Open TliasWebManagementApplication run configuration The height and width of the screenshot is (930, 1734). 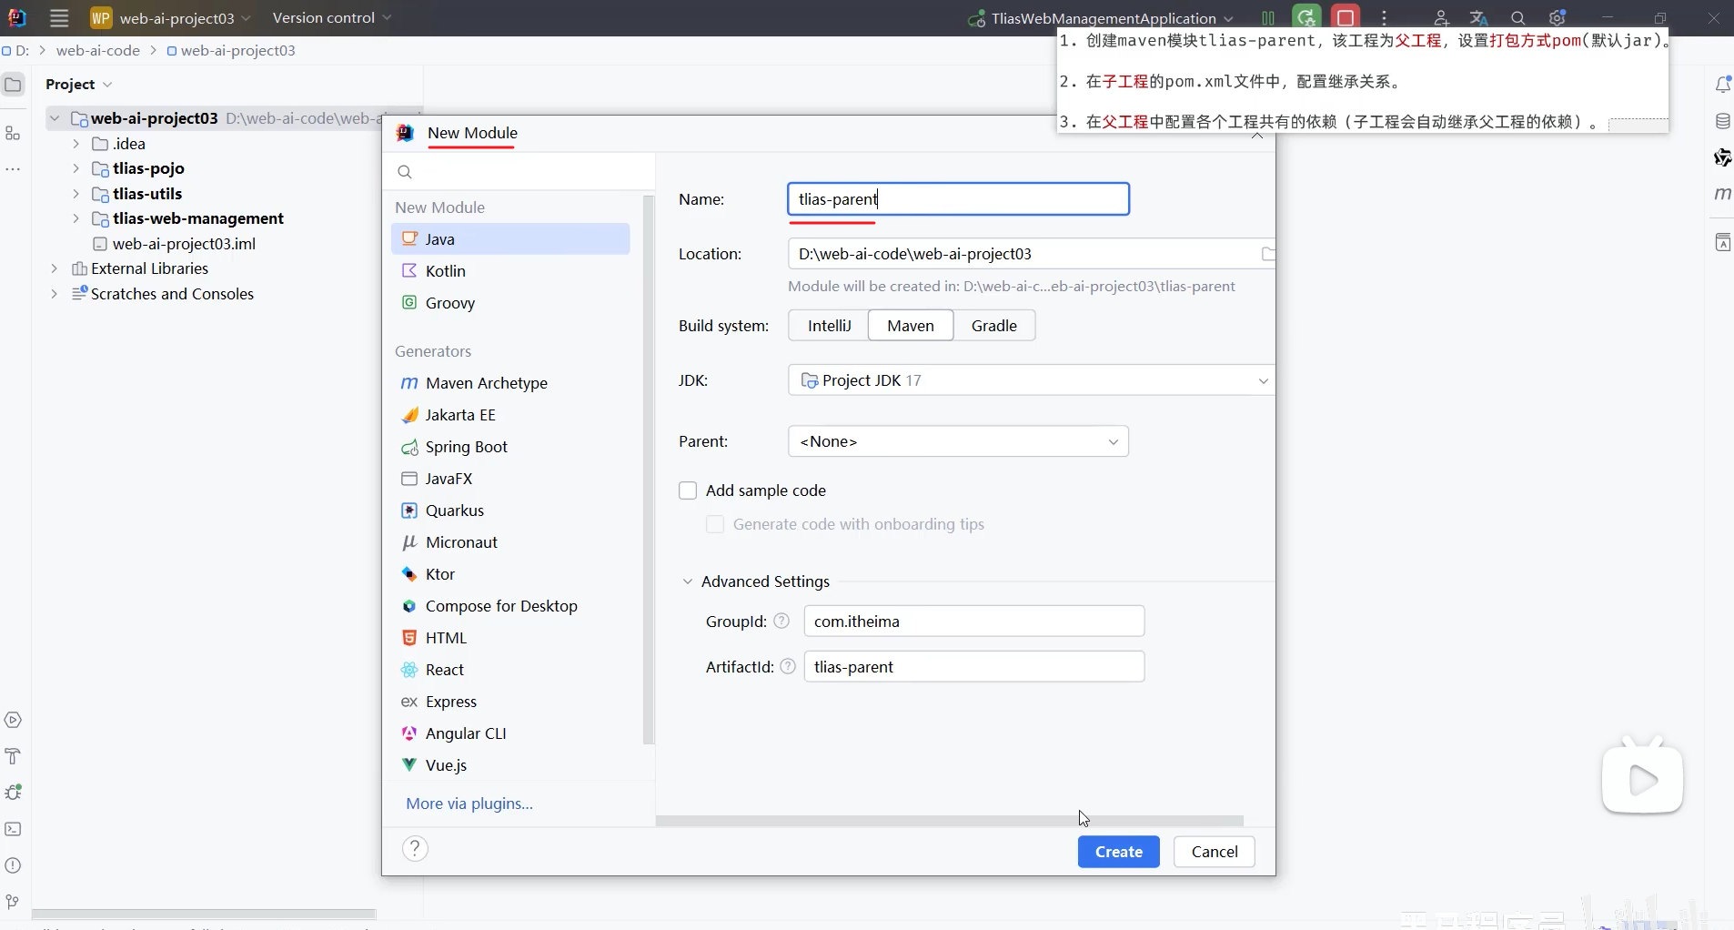click(x=1101, y=18)
